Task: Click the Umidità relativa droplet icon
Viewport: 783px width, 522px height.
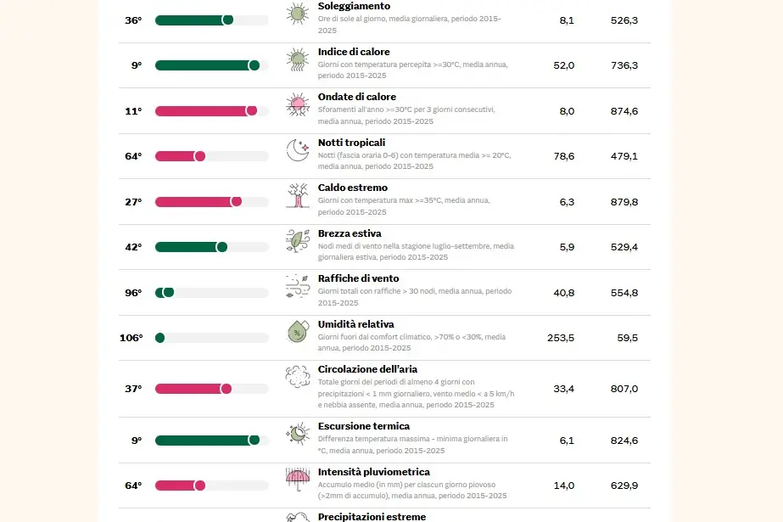Action: coord(297,332)
